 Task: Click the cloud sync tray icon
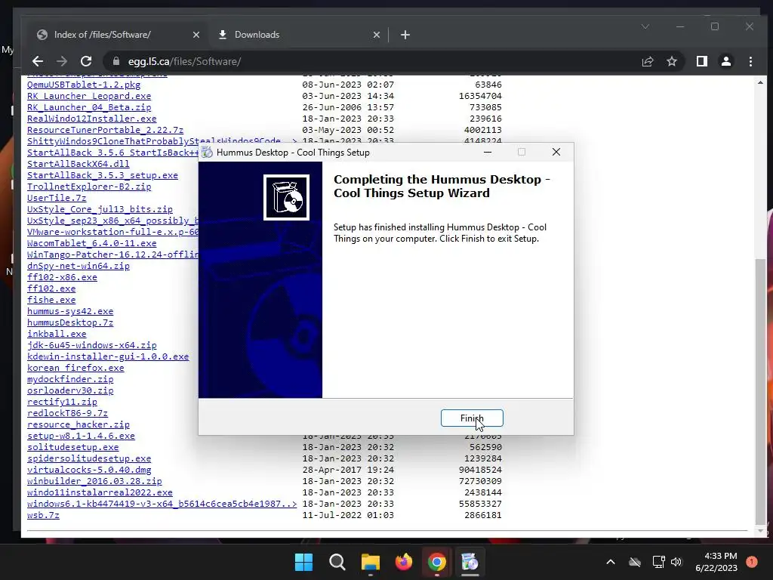(635, 562)
